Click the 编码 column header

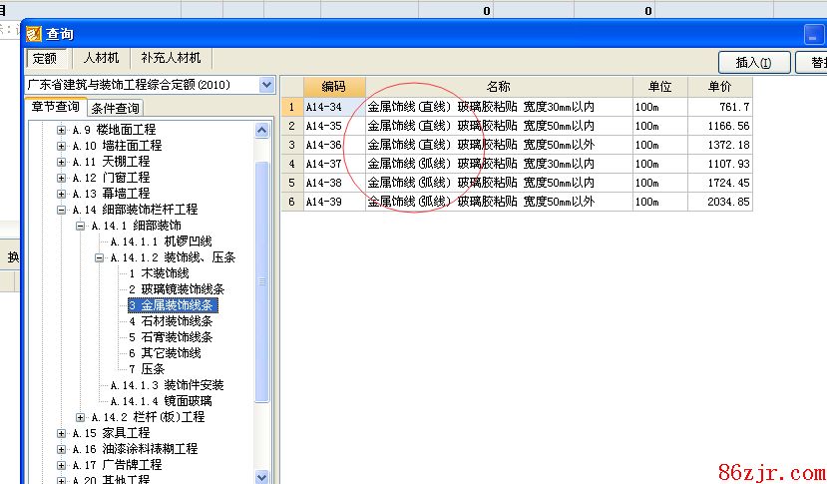333,87
